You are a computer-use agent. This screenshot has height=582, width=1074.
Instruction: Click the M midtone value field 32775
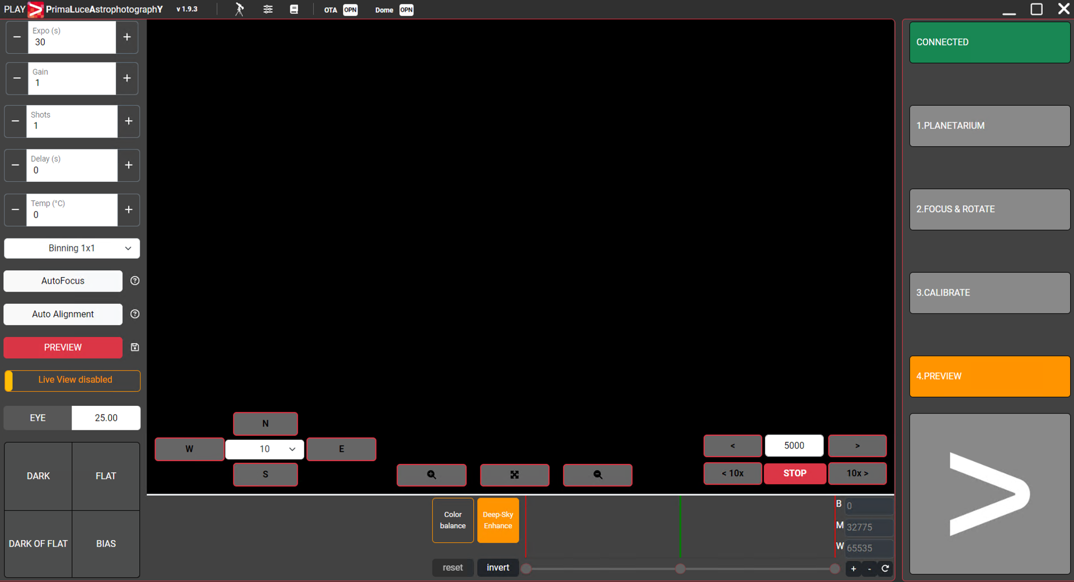(869, 527)
